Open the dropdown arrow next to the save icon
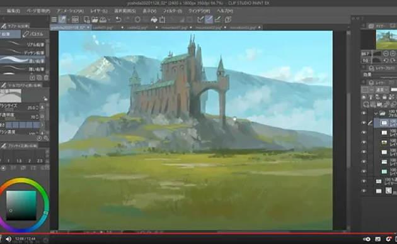Viewport: 397px width, 244px height. point(110,19)
